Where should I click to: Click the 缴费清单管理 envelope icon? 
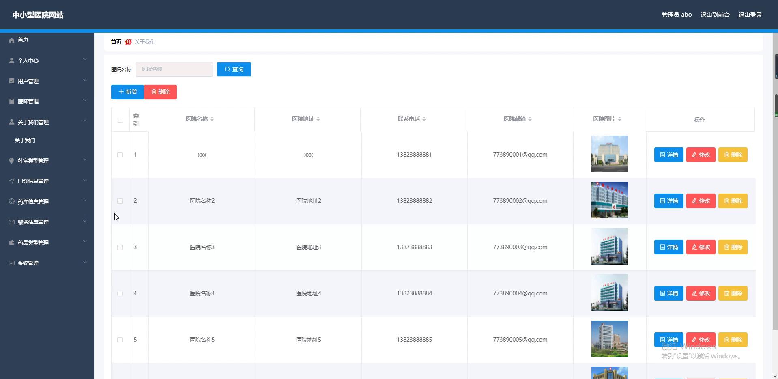11,222
